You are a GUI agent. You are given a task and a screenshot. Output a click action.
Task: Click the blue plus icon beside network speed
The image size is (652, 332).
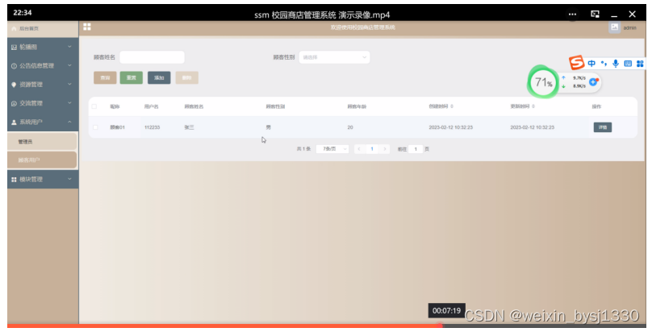pos(593,81)
